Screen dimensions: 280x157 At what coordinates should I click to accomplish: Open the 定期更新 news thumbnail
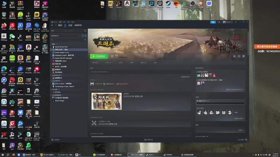click(x=106, y=101)
